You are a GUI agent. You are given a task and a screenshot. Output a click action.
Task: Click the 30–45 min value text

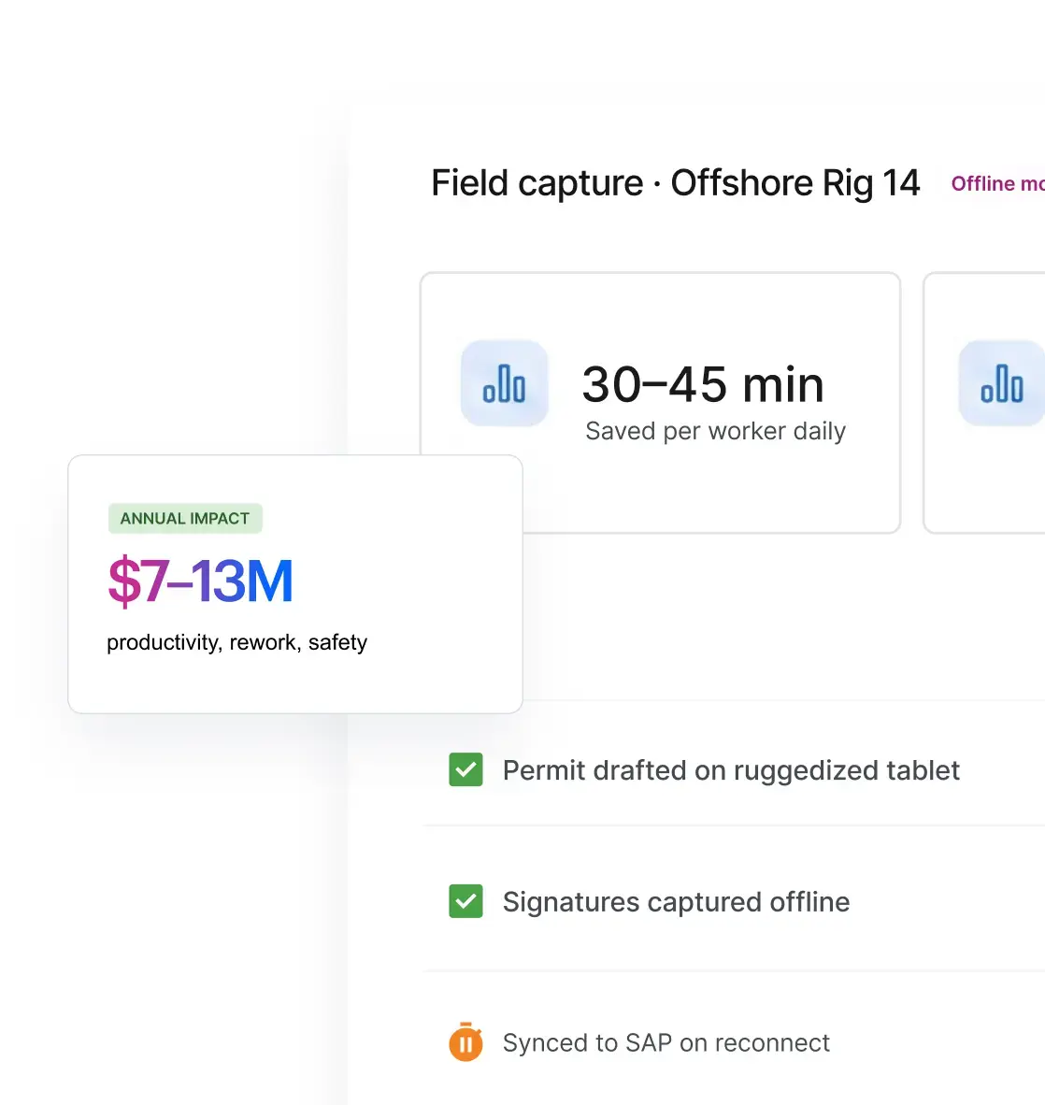pos(703,384)
